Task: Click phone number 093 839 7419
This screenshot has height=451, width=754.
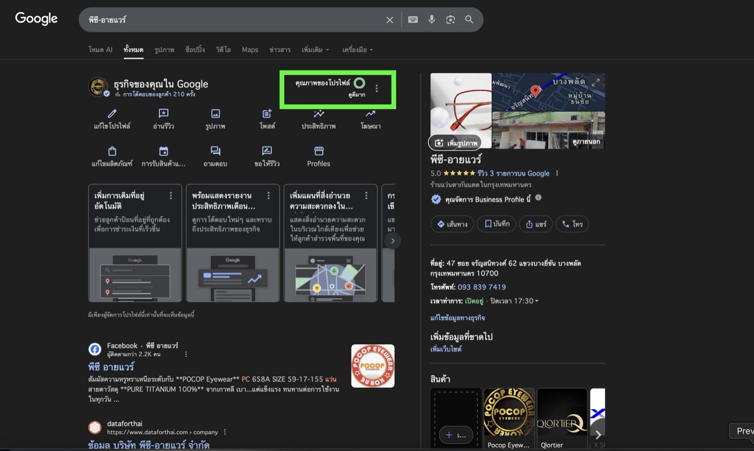Action: pos(481,287)
